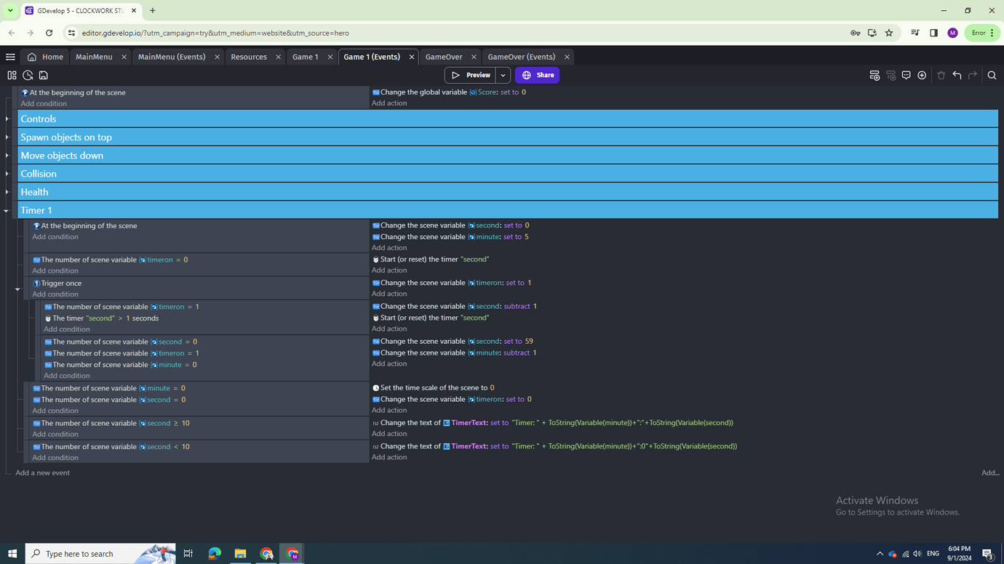Open the Project Manager panel icon
Screen dimensions: 1004x564
[12, 75]
